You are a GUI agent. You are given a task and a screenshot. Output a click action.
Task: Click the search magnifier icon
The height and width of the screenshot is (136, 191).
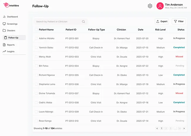tap(83, 21)
